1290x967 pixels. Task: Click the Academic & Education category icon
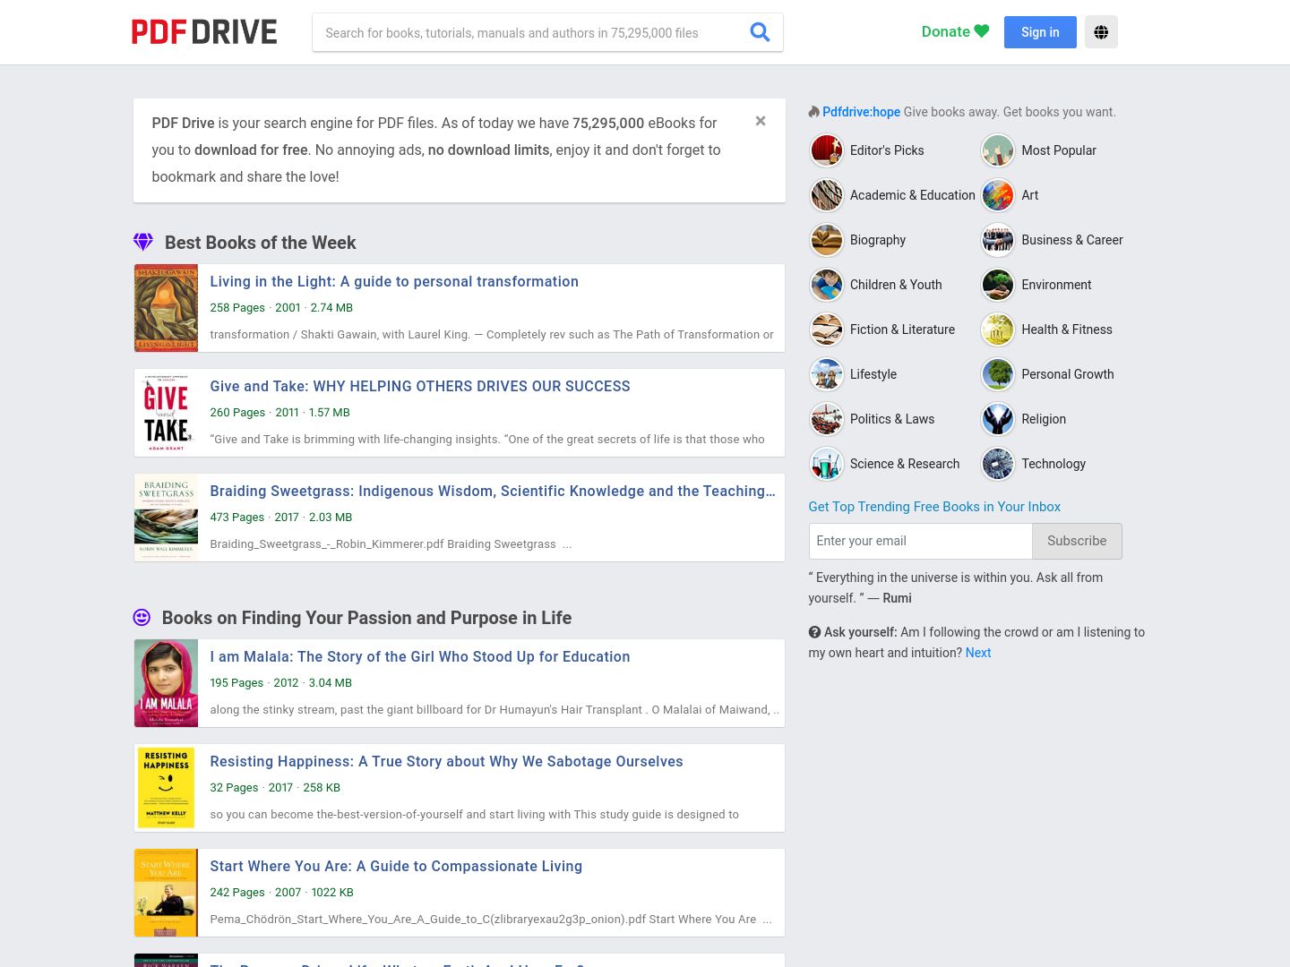pos(826,195)
